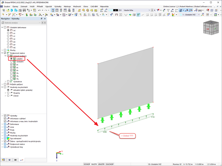The height and width of the screenshot is (166, 222).
Task: Open the script console icon
Action: (65, 10)
